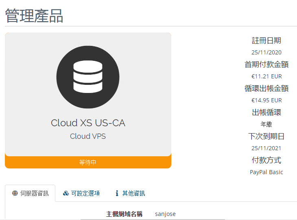Screen dimensions: 297x220
Task: Click the globe icon beside 伺服器資訊
Action: click(x=15, y=193)
